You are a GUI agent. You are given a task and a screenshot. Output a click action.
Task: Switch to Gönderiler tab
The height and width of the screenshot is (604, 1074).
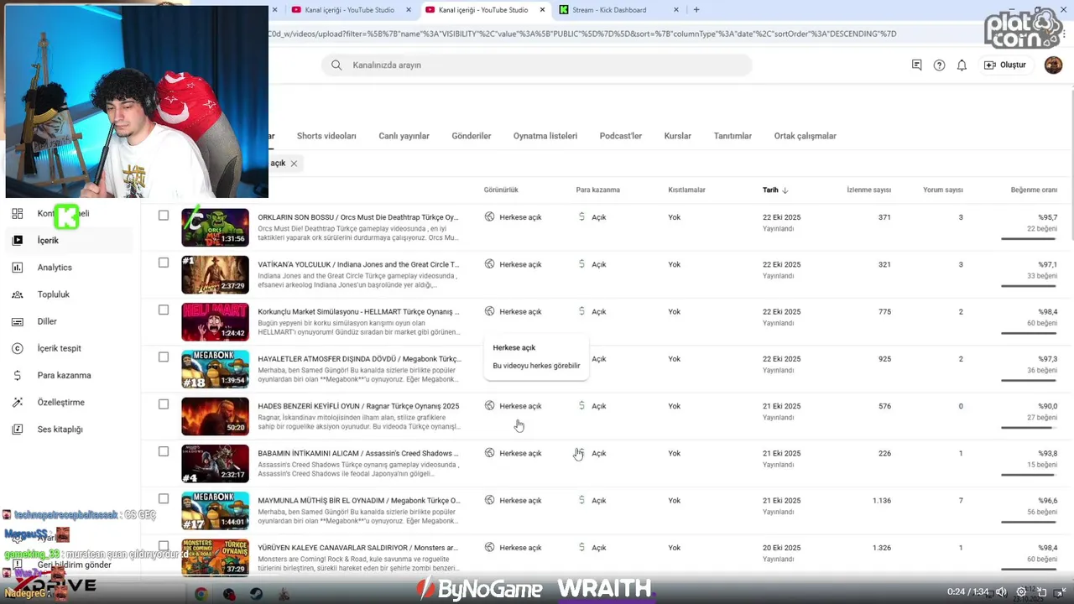point(472,136)
